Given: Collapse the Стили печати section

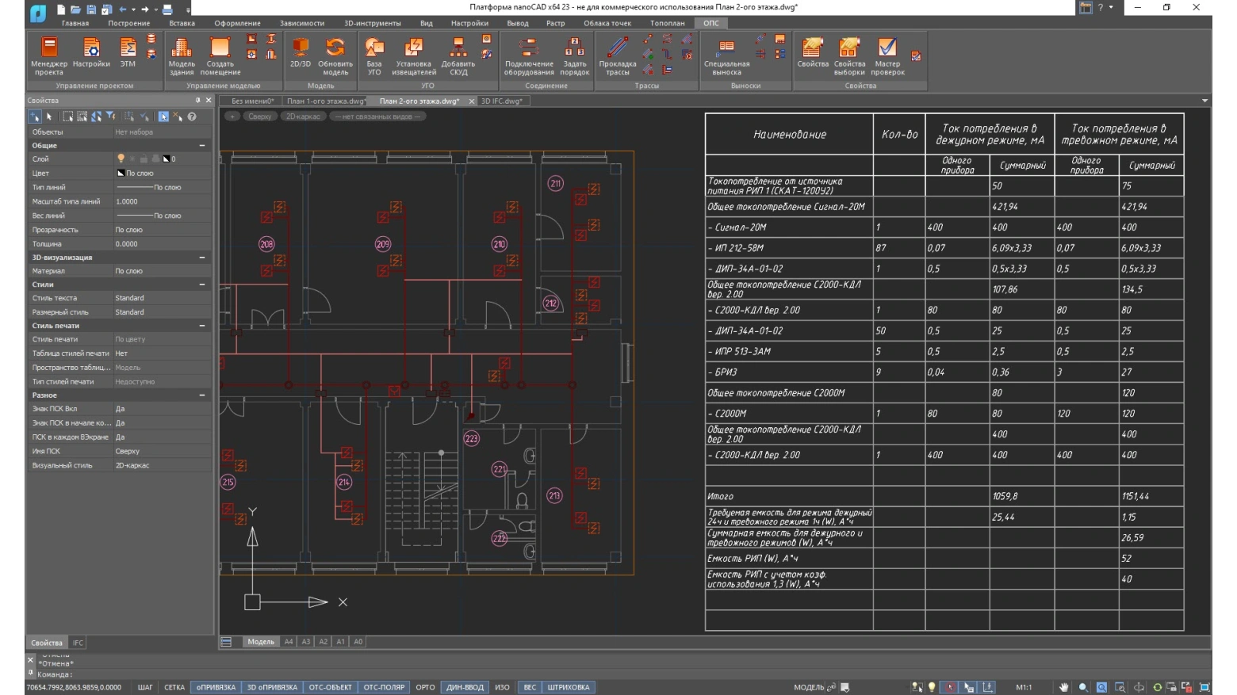Looking at the screenshot, I should [x=202, y=326].
